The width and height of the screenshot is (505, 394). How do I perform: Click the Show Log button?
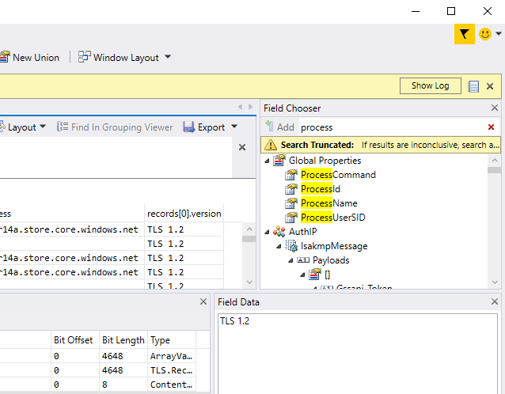point(430,85)
